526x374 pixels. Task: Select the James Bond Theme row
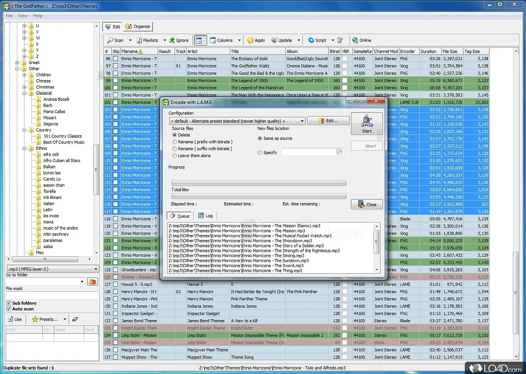[296, 321]
